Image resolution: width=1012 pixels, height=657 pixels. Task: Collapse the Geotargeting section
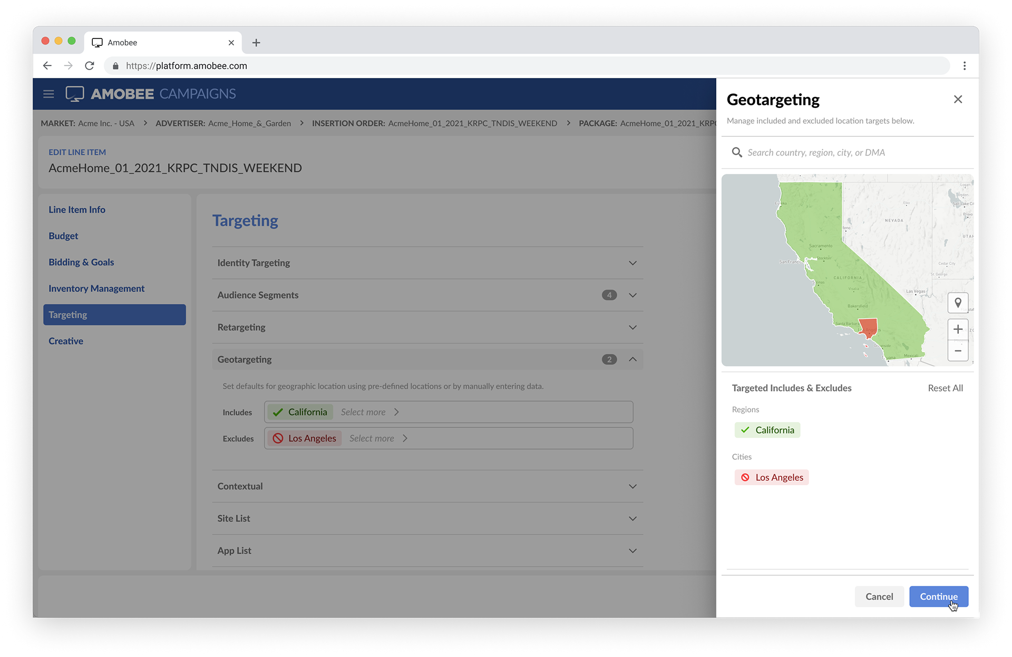pyautogui.click(x=427, y=359)
